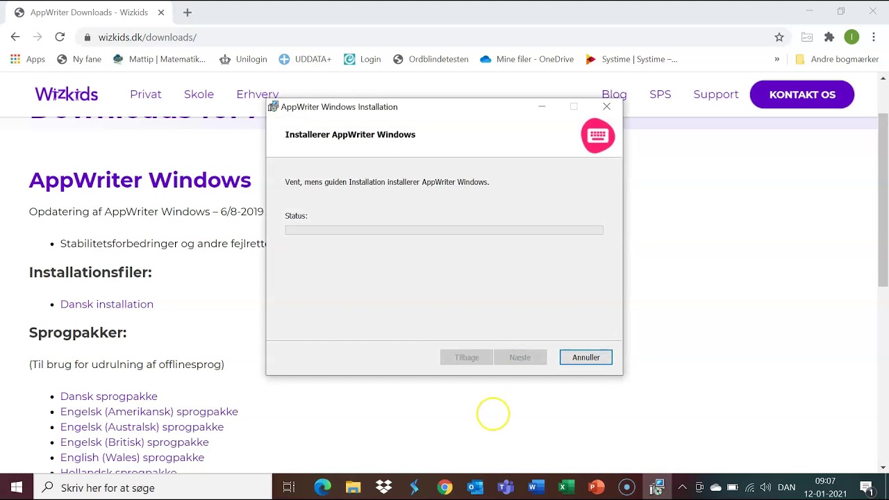The height and width of the screenshot is (500, 889).
Task: Download the Dansk sprogpakke
Action: click(x=109, y=397)
